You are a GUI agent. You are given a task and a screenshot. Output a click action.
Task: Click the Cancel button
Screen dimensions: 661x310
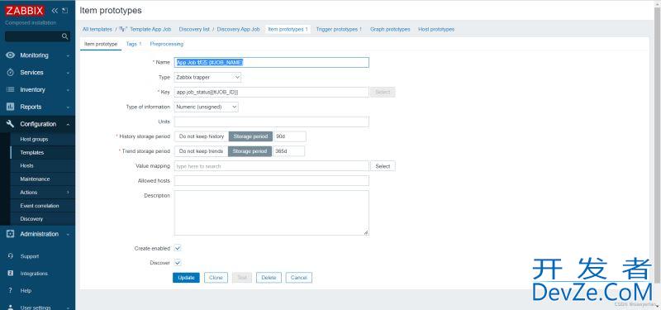tap(299, 278)
